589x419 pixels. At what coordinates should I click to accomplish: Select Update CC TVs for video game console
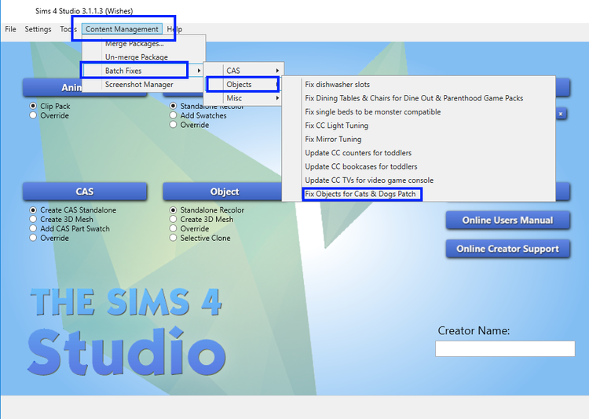(x=419, y=180)
